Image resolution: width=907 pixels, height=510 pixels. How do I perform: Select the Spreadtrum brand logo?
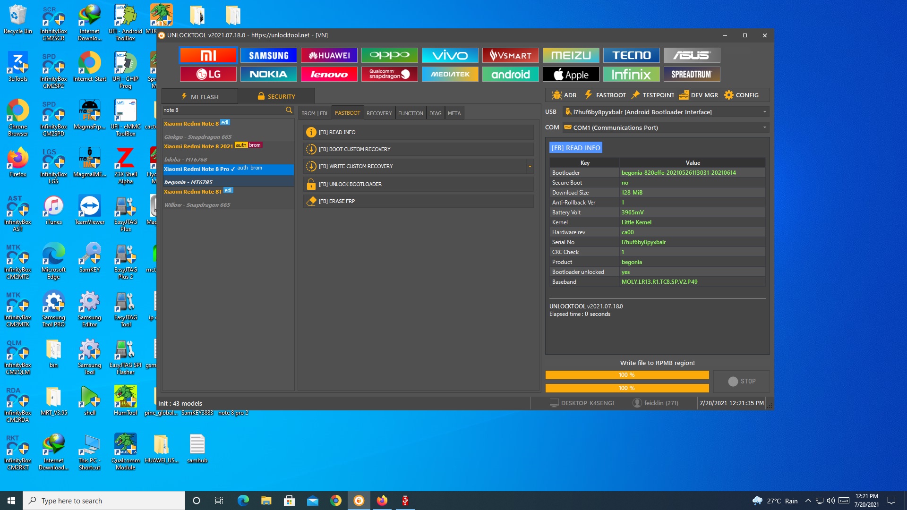tap(692, 74)
